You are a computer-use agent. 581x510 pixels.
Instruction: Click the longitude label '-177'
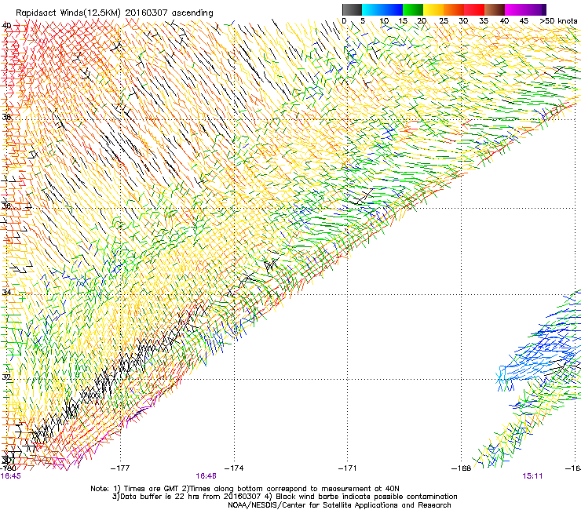(120, 468)
